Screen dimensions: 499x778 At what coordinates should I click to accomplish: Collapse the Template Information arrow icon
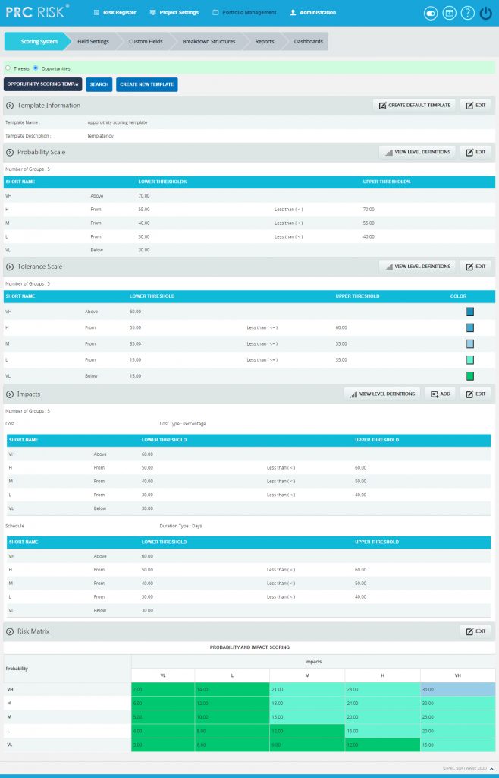pos(10,106)
